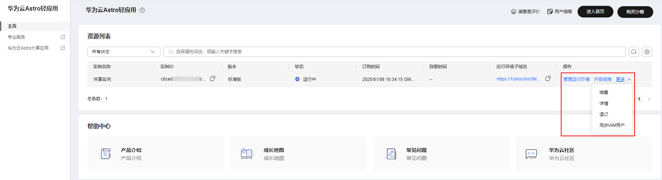
Task: Click the 华为云社区 chat-code icon
Action: [531, 154]
